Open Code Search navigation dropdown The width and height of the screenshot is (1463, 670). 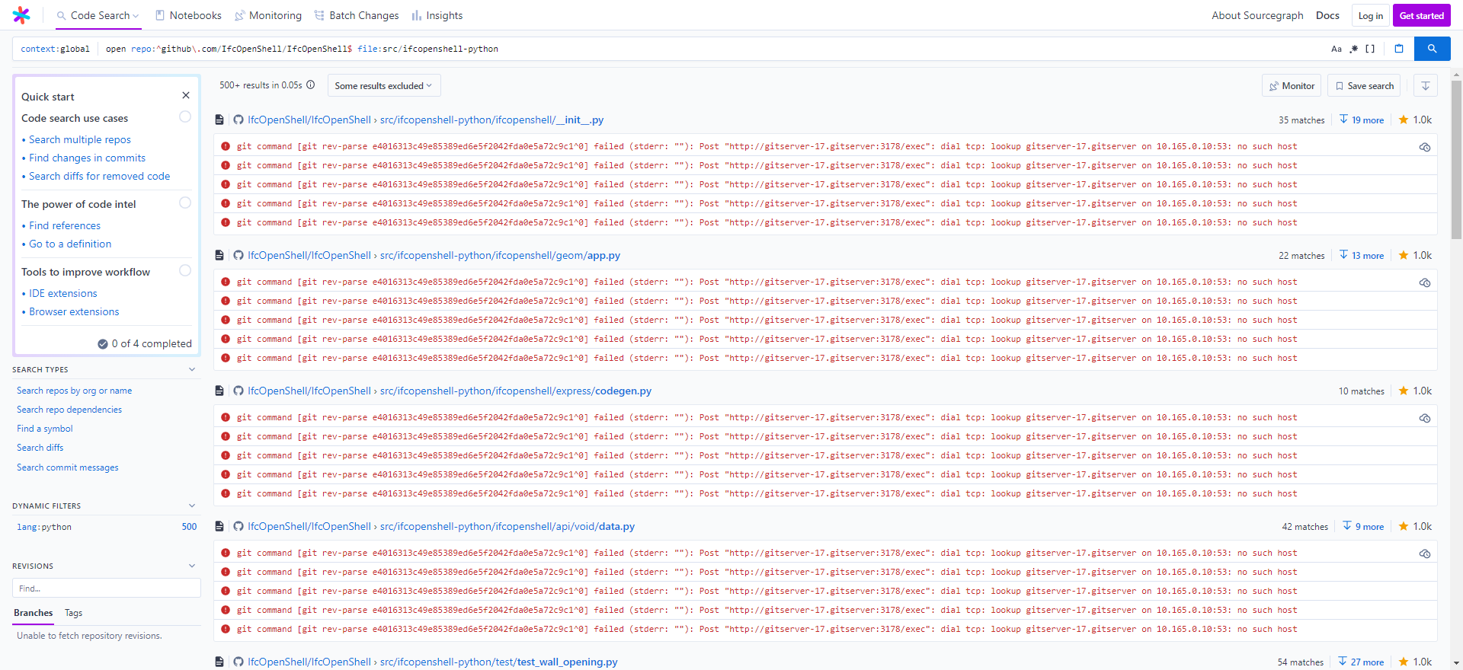click(98, 15)
